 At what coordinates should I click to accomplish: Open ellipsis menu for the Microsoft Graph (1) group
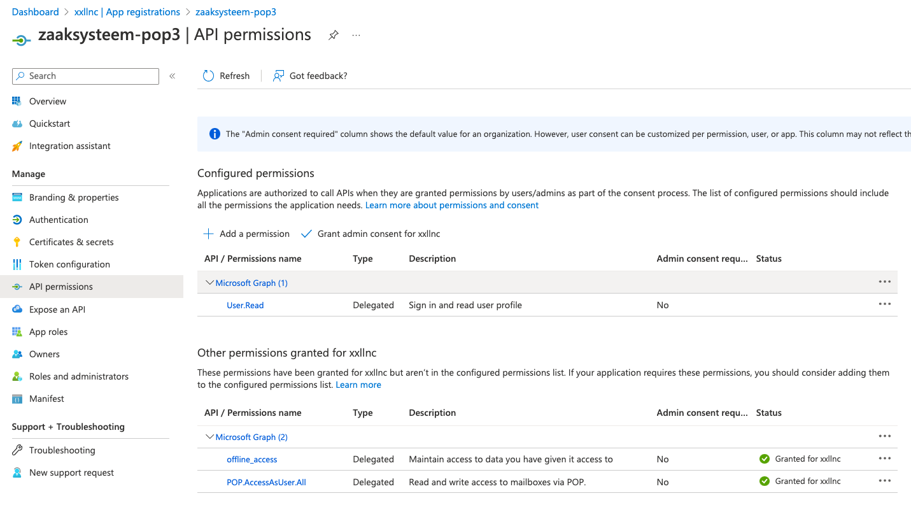(x=884, y=281)
